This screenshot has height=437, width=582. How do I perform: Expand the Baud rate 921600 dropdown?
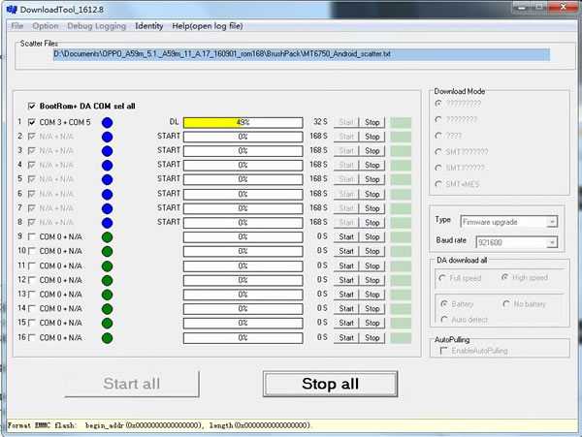coord(509,240)
